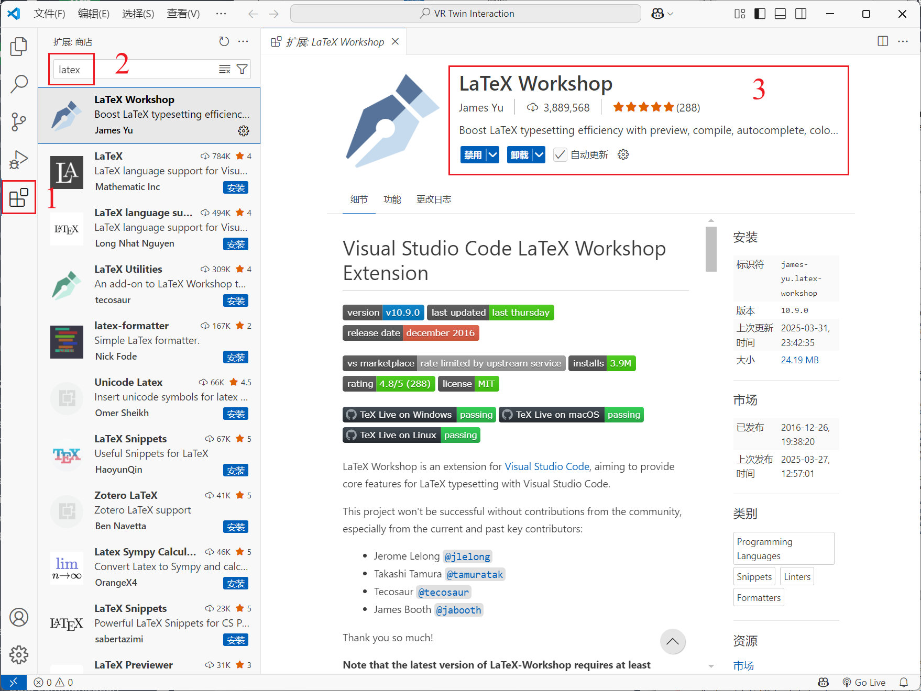Open editor more actions ellipsis
The height and width of the screenshot is (691, 921).
click(x=903, y=41)
